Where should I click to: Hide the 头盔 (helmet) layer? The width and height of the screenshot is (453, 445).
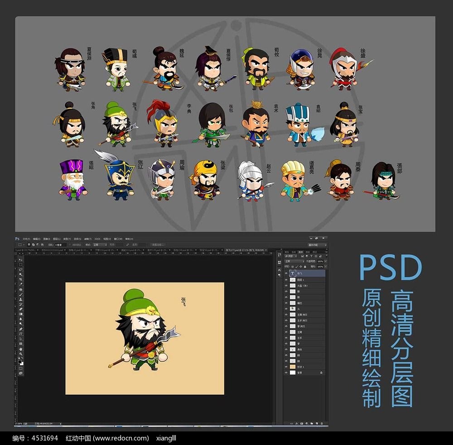click(x=286, y=286)
